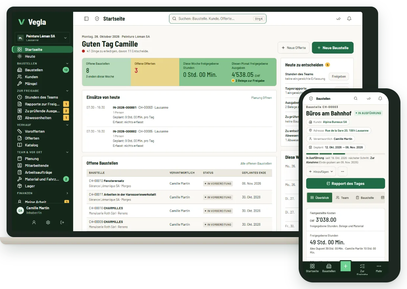Tap Baustellen in phone bottom navigation
This screenshot has height=289, width=407.
(x=329, y=268)
